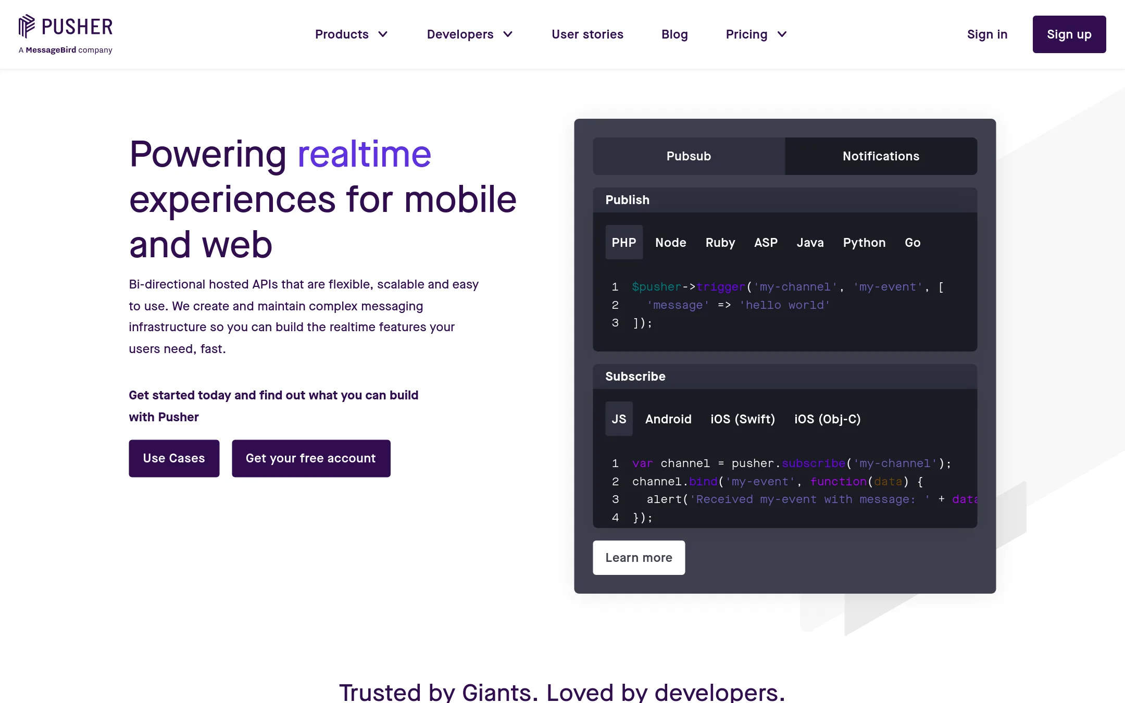1125x703 pixels.
Task: Switch to the Notifications tab
Action: coord(881,156)
